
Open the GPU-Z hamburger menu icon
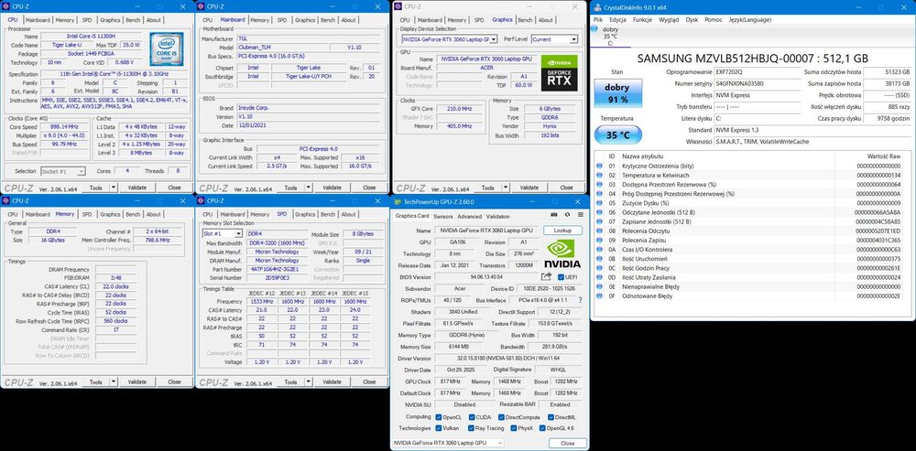[x=580, y=216]
